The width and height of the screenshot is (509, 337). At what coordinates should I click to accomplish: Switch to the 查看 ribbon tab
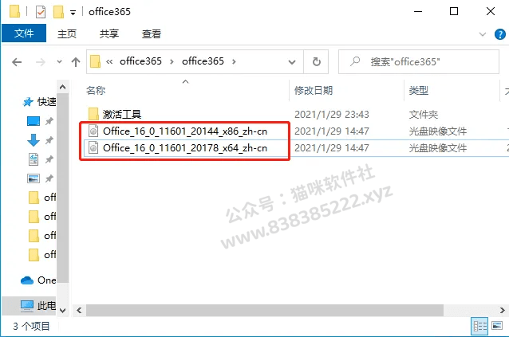(152, 33)
